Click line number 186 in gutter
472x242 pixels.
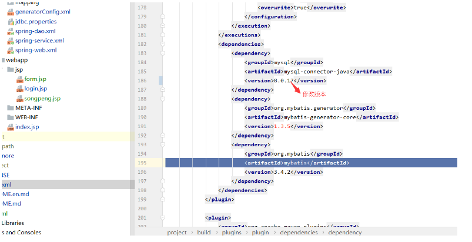(142, 80)
